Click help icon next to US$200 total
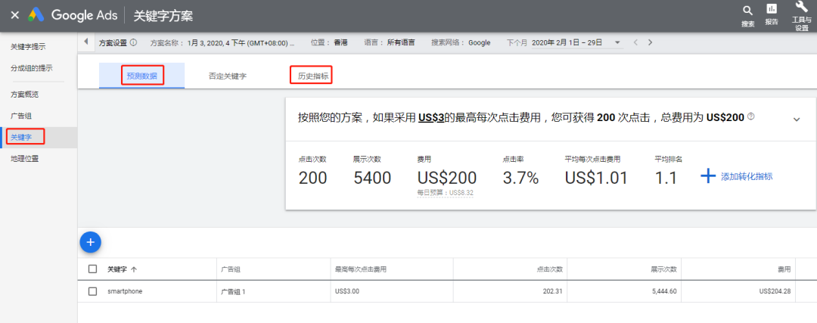The width and height of the screenshot is (817, 323). click(750, 116)
